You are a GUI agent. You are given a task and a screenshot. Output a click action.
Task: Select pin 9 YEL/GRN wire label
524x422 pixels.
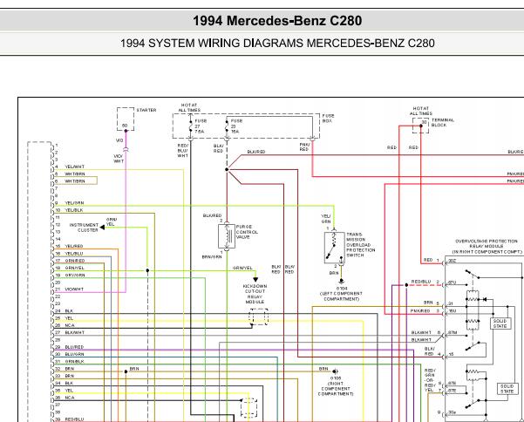pyautogui.click(x=74, y=203)
